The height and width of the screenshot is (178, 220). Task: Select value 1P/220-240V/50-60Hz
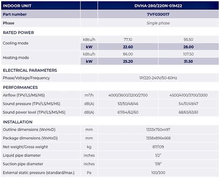coord(158,78)
